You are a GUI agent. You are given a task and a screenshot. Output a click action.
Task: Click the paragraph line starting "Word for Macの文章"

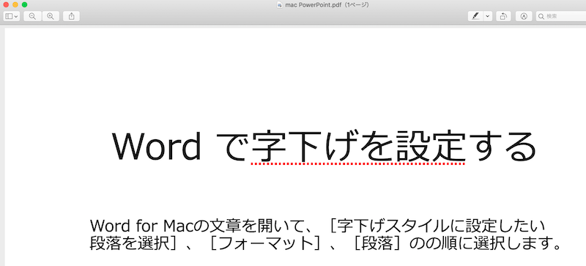coord(317,226)
